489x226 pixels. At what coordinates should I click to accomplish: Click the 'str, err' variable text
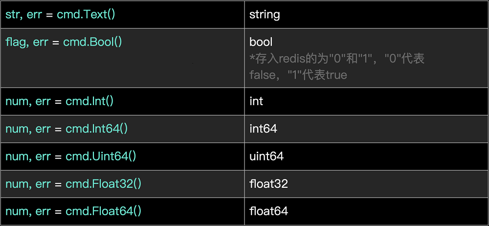coord(23,15)
